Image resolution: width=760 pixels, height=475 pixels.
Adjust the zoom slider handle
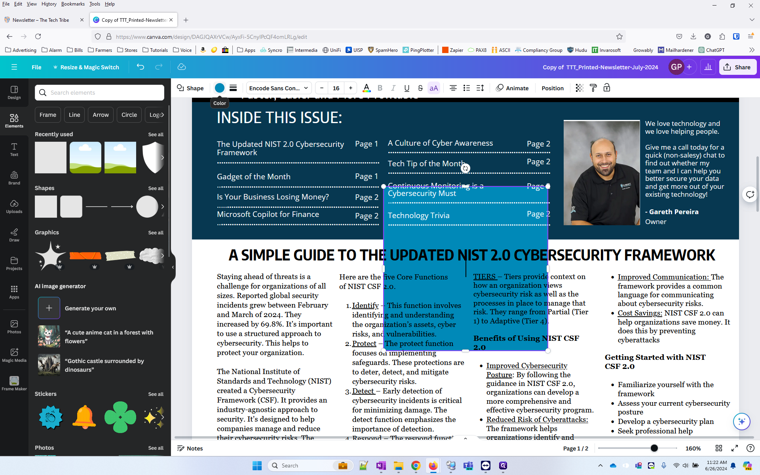pyautogui.click(x=654, y=448)
